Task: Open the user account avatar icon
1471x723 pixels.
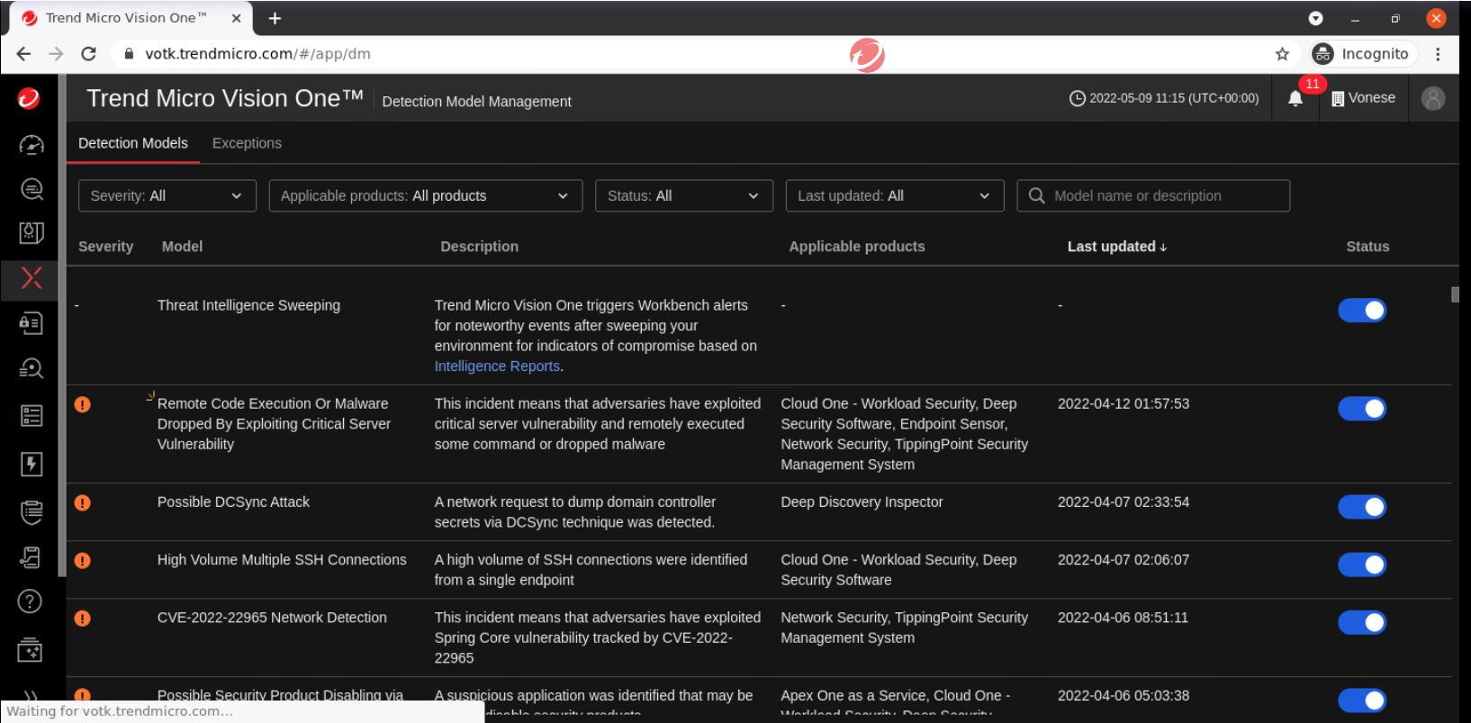Action: (x=1432, y=98)
